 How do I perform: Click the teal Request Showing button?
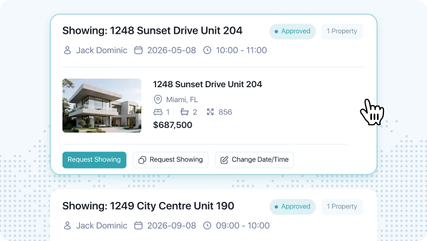94,160
